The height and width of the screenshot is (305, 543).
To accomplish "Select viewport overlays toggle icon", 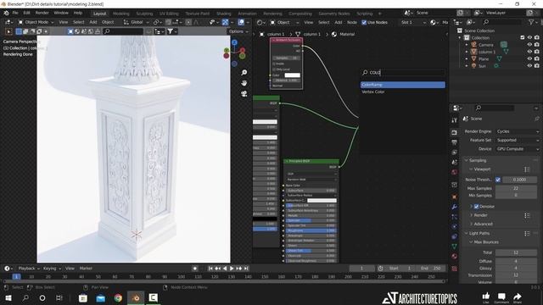I will coord(241,22).
